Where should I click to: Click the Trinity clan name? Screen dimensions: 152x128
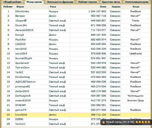click(x=135, y=21)
